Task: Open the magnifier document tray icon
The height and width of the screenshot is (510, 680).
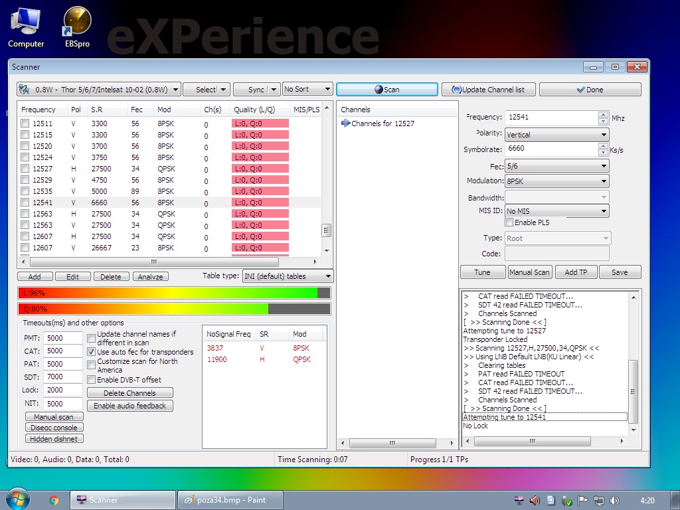Action: click(x=551, y=501)
